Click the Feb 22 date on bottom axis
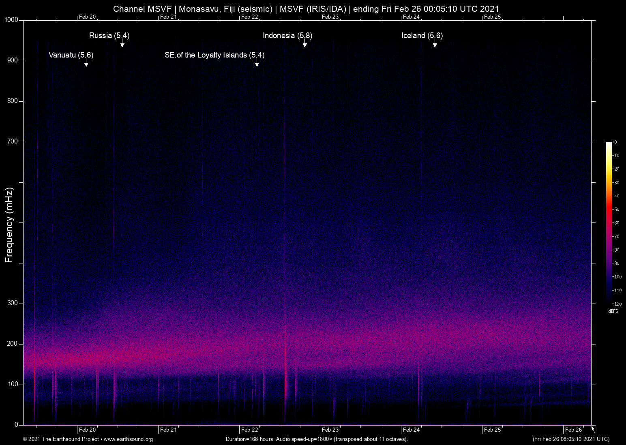Image resolution: width=626 pixels, height=445 pixels. (x=249, y=430)
